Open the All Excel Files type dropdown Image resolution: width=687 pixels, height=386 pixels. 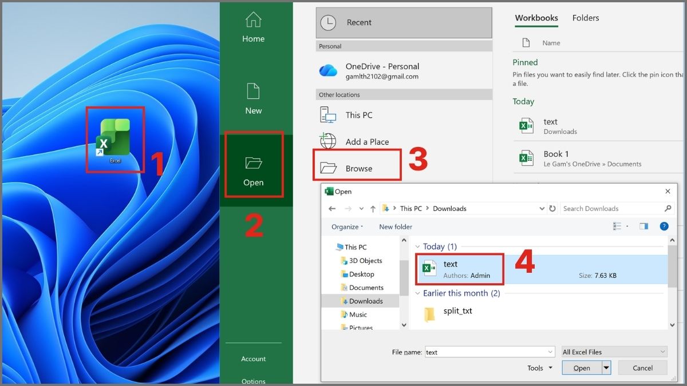[614, 352]
